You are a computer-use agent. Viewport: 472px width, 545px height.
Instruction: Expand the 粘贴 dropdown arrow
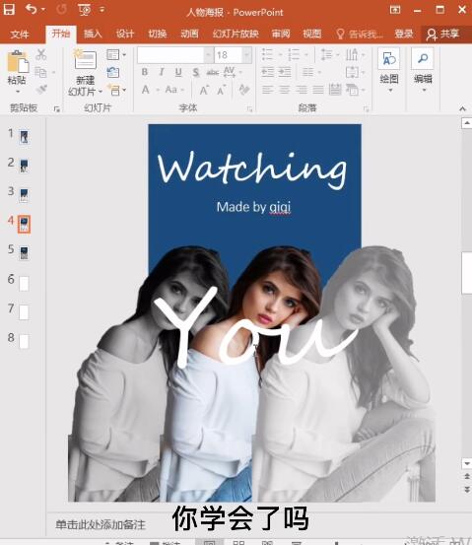pyautogui.click(x=18, y=92)
